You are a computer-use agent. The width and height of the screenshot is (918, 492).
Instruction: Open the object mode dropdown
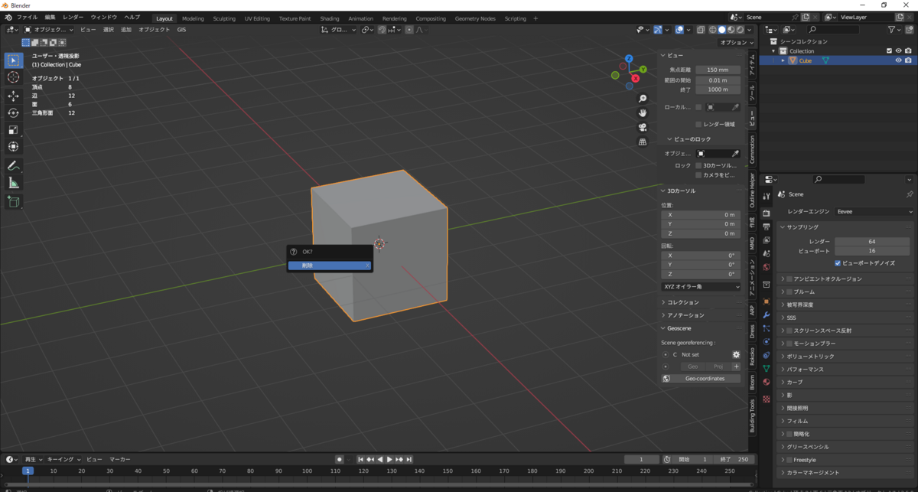click(x=49, y=30)
